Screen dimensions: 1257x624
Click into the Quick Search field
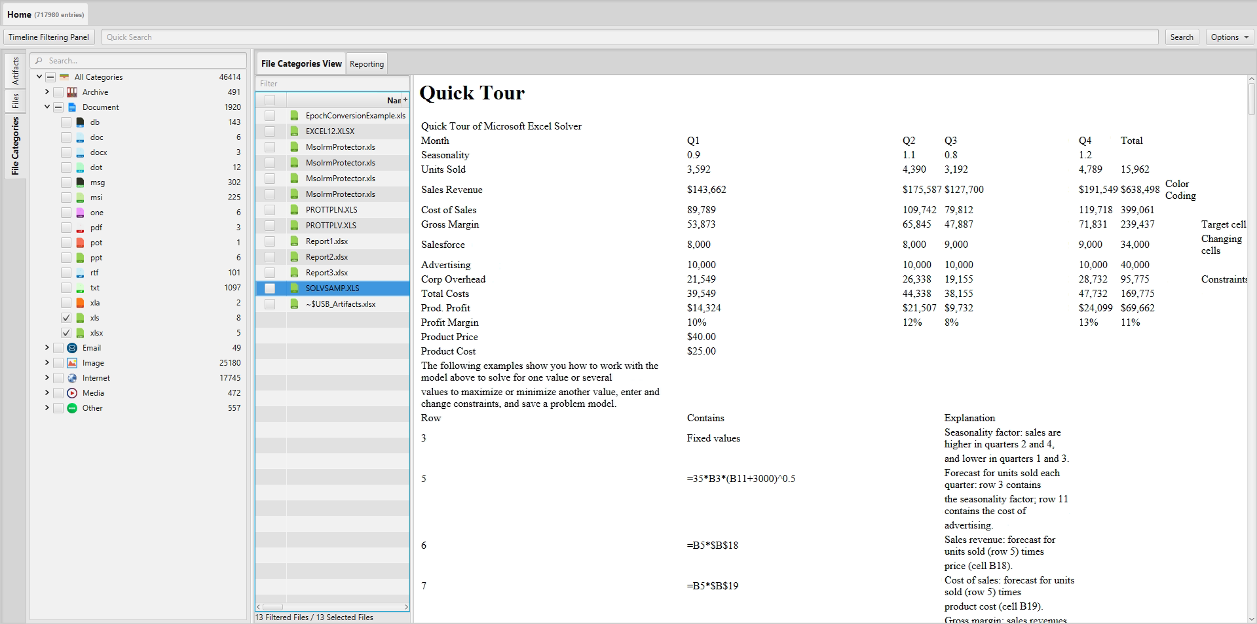click(629, 37)
